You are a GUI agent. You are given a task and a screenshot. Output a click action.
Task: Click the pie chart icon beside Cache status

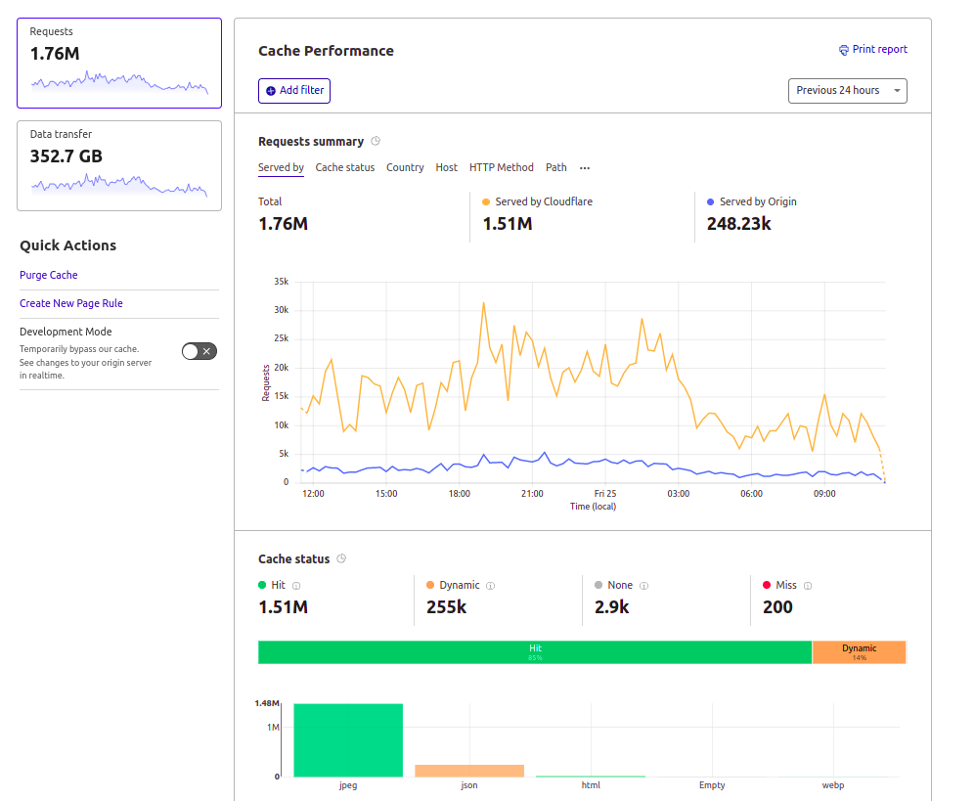point(341,559)
